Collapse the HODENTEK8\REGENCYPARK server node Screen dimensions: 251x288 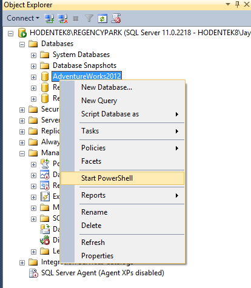pos(10,33)
